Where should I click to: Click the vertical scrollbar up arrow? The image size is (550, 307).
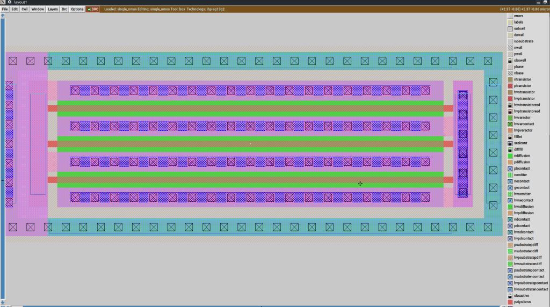point(3,16)
